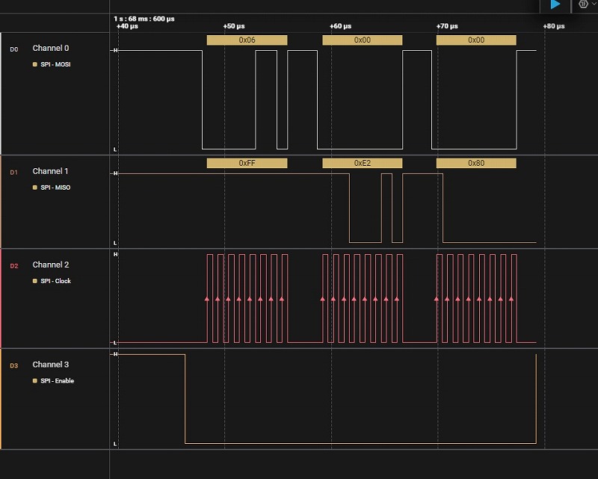Select the 0xFF MISO decoded byte
598x479 pixels.
pos(247,163)
